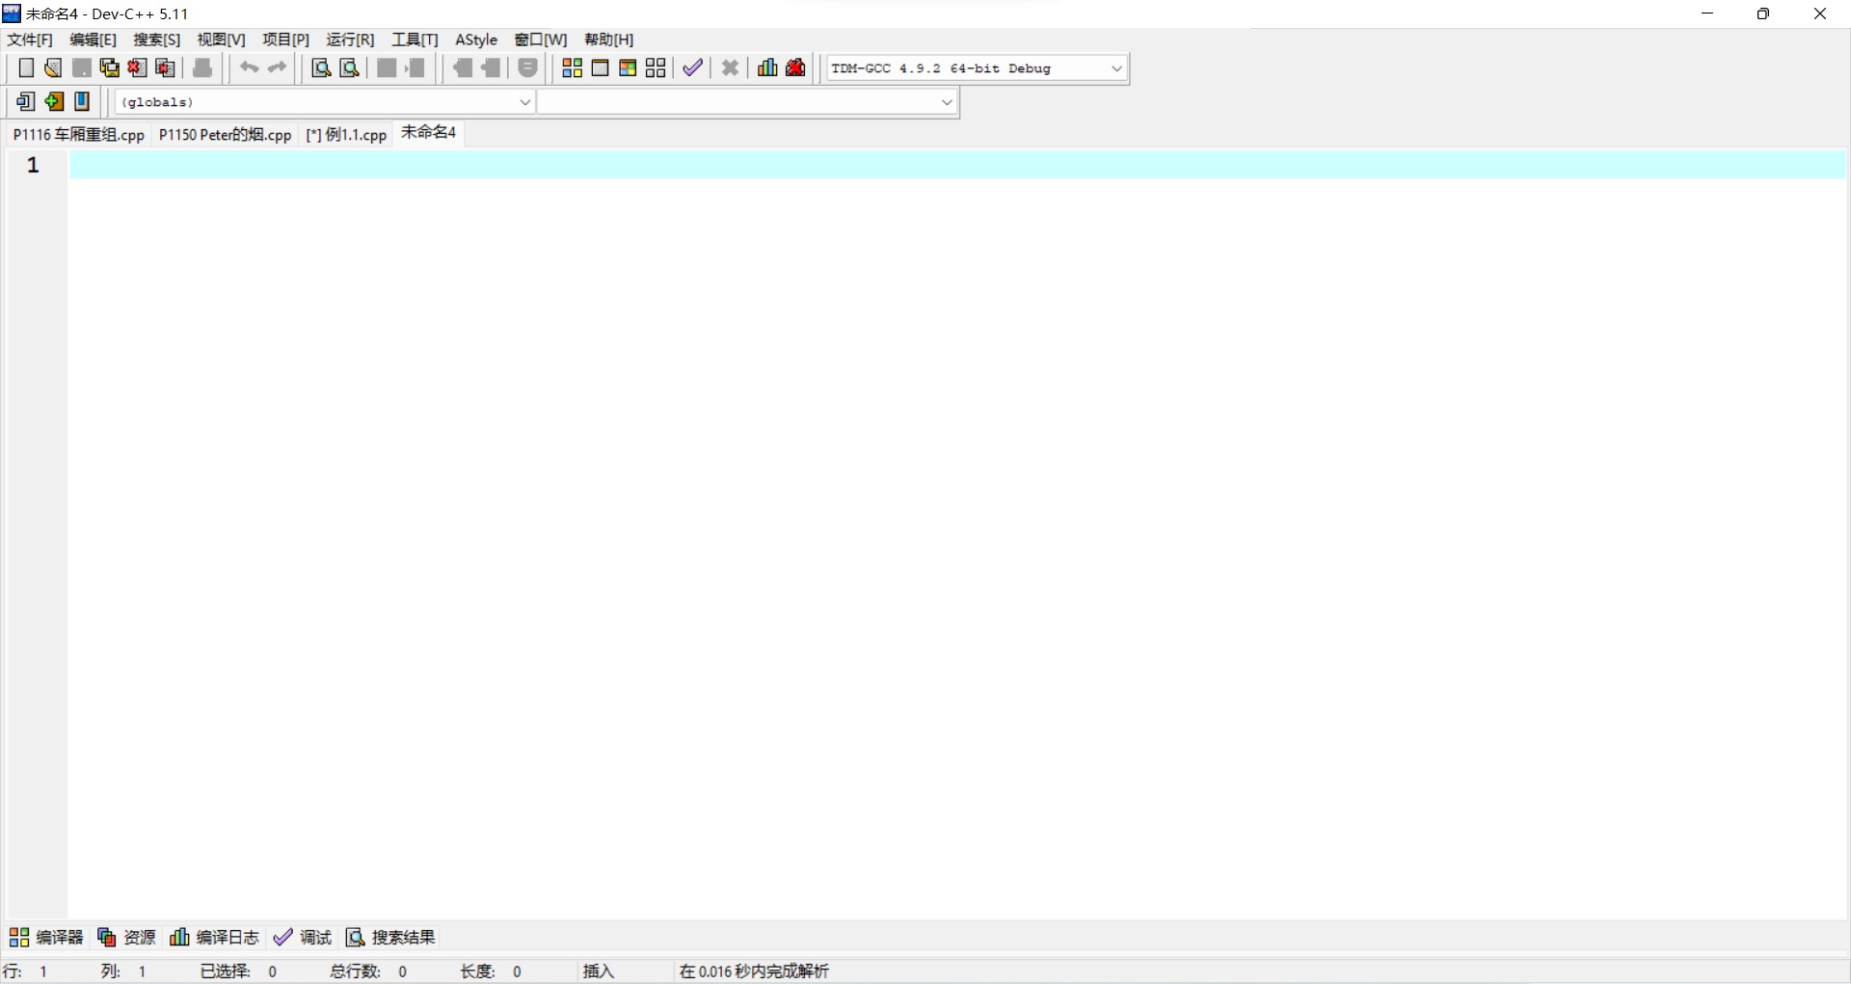Open the 运行[R] menu
The width and height of the screenshot is (1851, 984).
350,40
